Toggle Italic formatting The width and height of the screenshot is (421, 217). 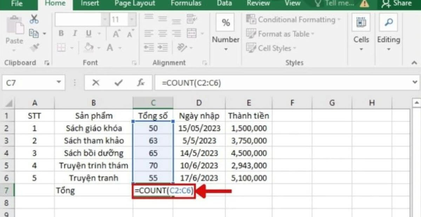[x=74, y=34]
